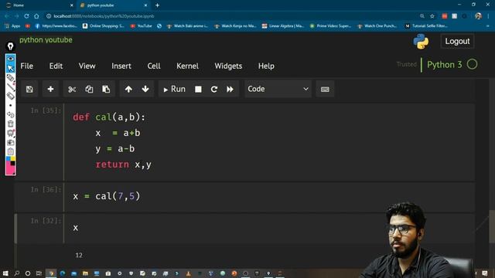Cut selected cells with the scissors icon

pyautogui.click(x=72, y=90)
